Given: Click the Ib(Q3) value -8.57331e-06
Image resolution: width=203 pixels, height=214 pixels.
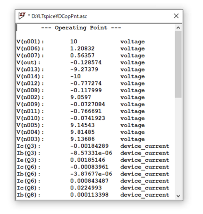Looking at the screenshot, I should pyautogui.click(x=91, y=153).
